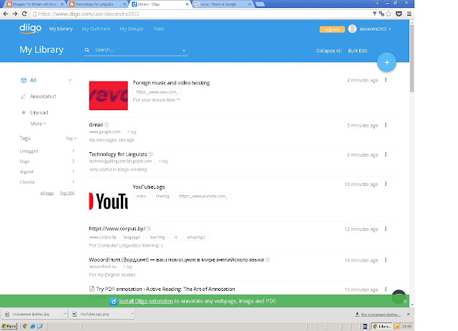Click Chrome icon in quick launch
This screenshot has width=458, height=331.
click(x=25, y=326)
